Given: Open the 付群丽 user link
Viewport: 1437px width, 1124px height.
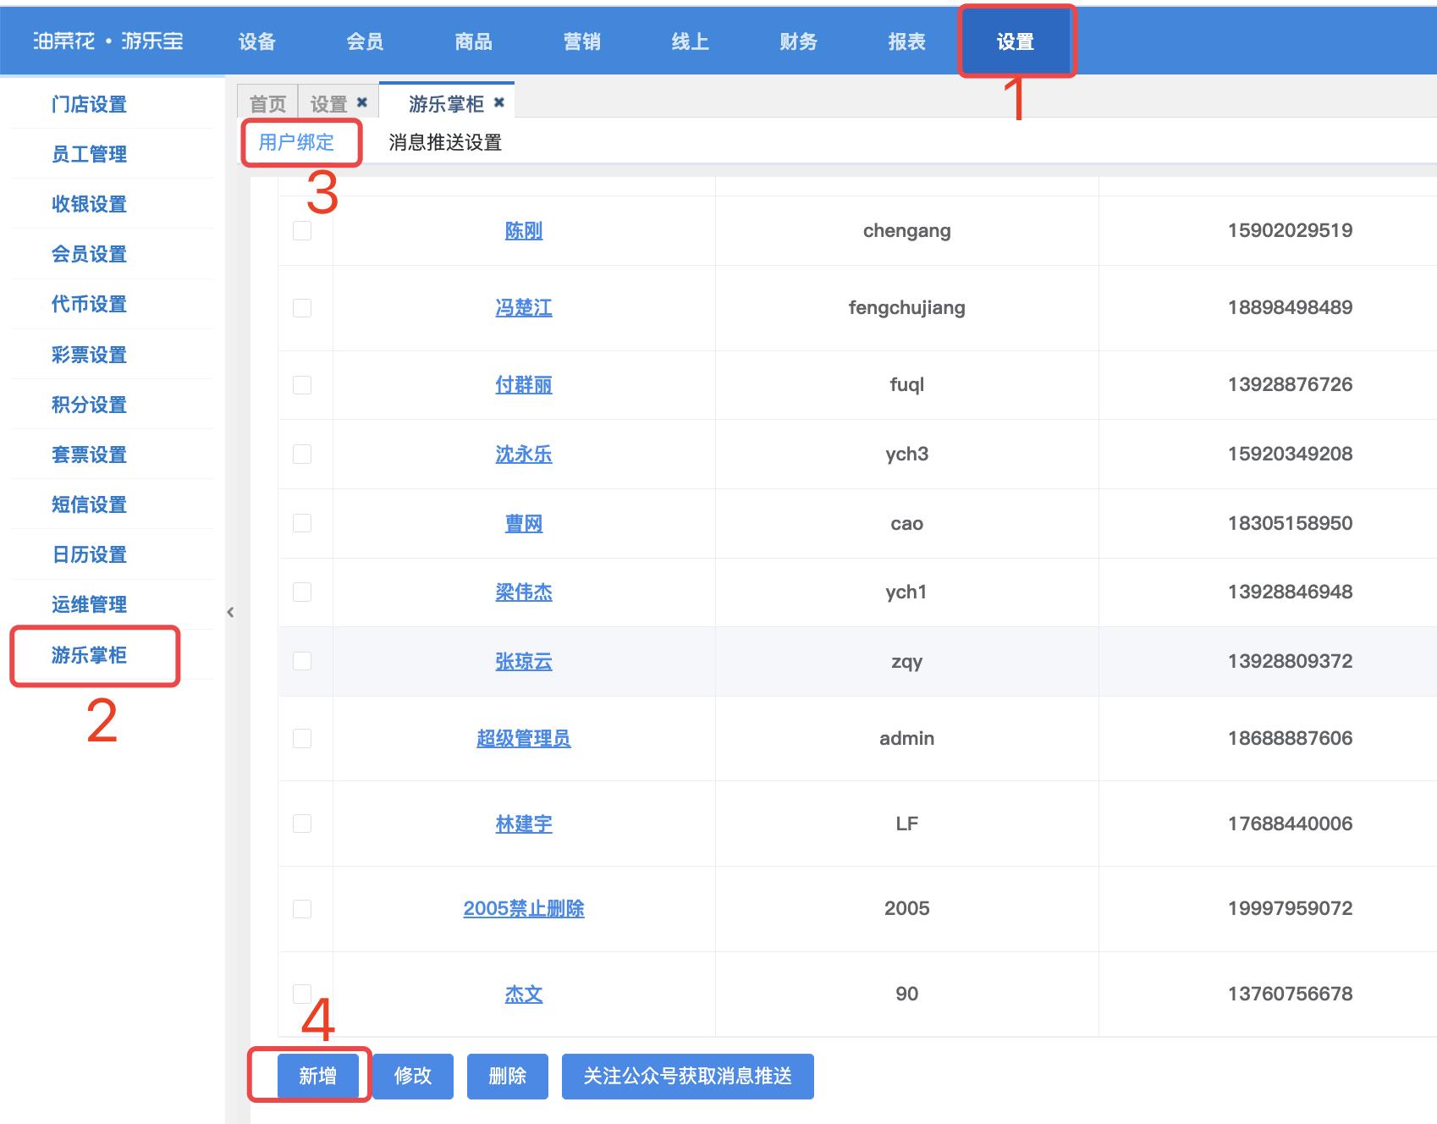Looking at the screenshot, I should point(524,385).
